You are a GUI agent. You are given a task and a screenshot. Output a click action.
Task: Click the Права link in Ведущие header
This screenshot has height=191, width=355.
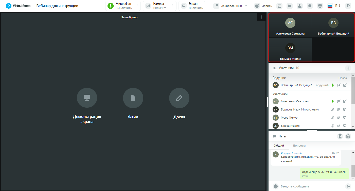(343, 78)
